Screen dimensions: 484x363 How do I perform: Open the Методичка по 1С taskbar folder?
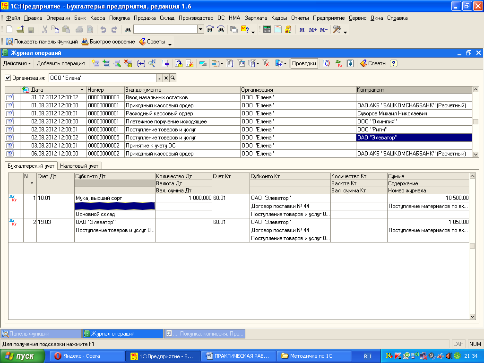(x=314, y=356)
